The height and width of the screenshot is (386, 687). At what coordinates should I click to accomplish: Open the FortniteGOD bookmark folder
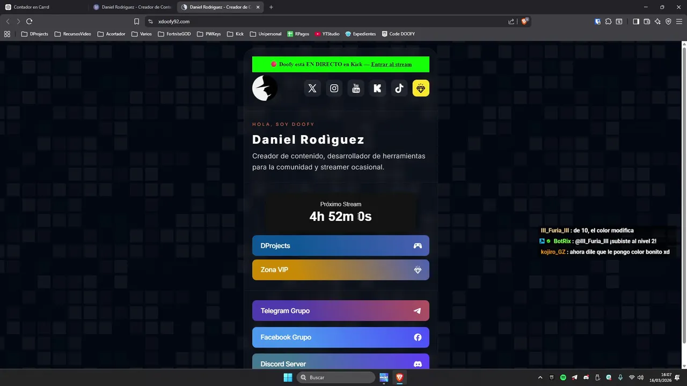tap(174, 34)
